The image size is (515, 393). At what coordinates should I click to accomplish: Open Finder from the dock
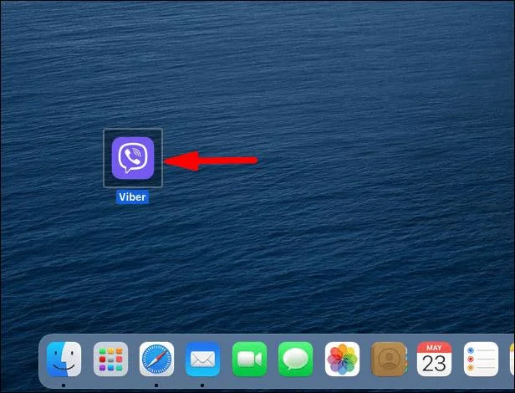point(64,360)
